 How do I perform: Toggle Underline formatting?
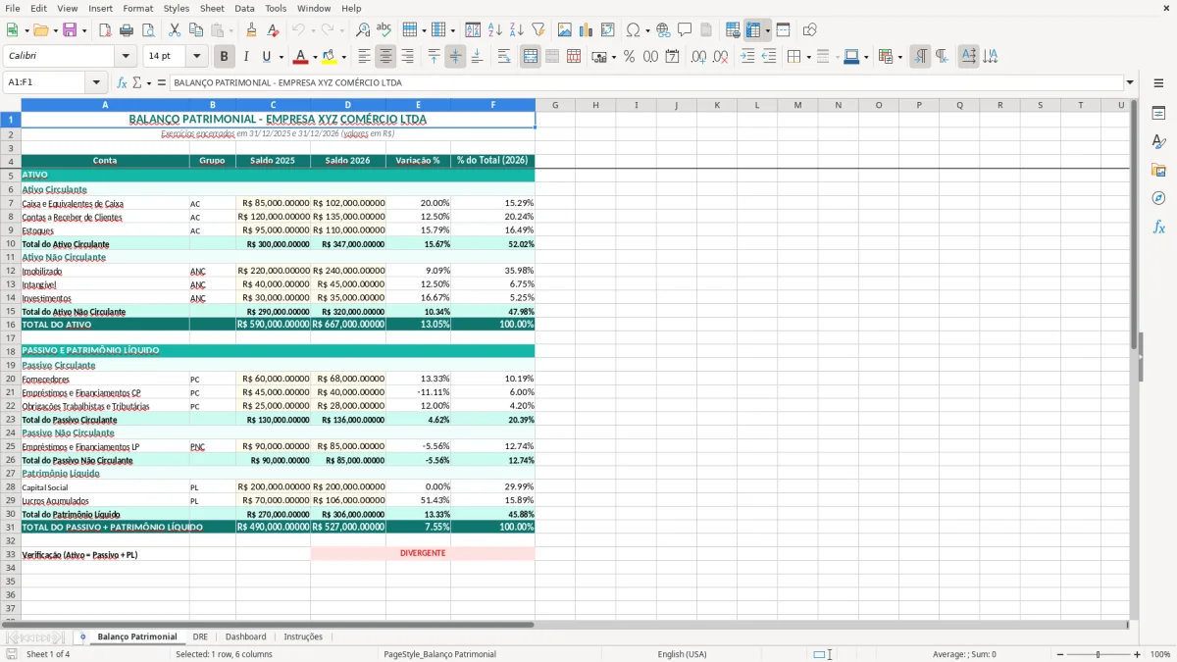[x=267, y=57]
